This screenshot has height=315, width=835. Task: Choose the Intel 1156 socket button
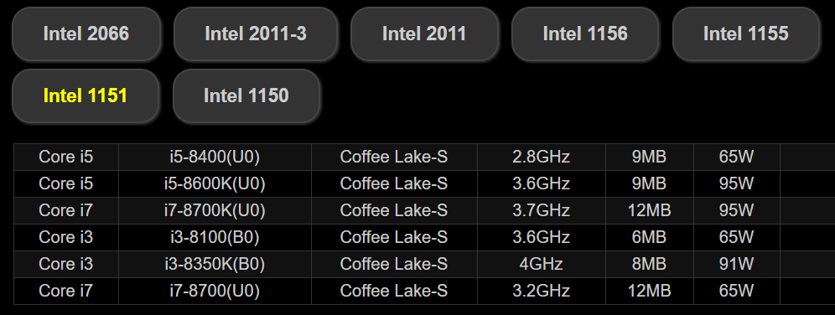click(585, 34)
